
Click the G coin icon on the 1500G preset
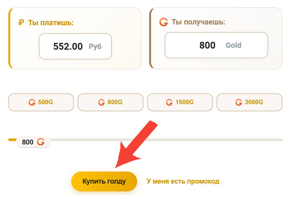(169, 102)
